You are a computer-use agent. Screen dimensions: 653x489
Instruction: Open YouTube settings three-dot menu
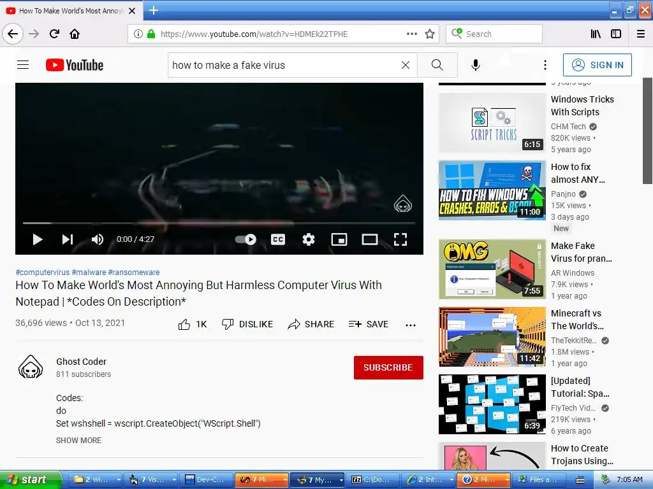pos(545,65)
